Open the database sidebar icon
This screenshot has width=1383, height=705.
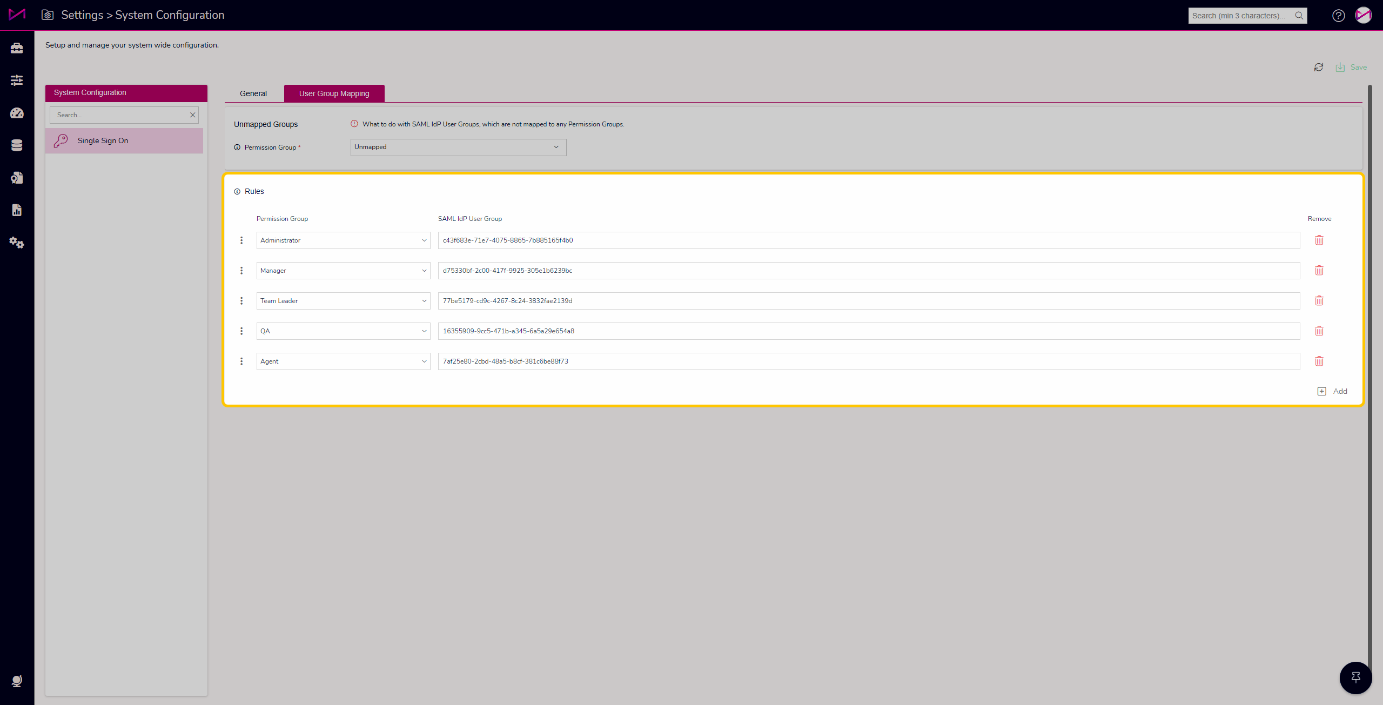(x=17, y=145)
